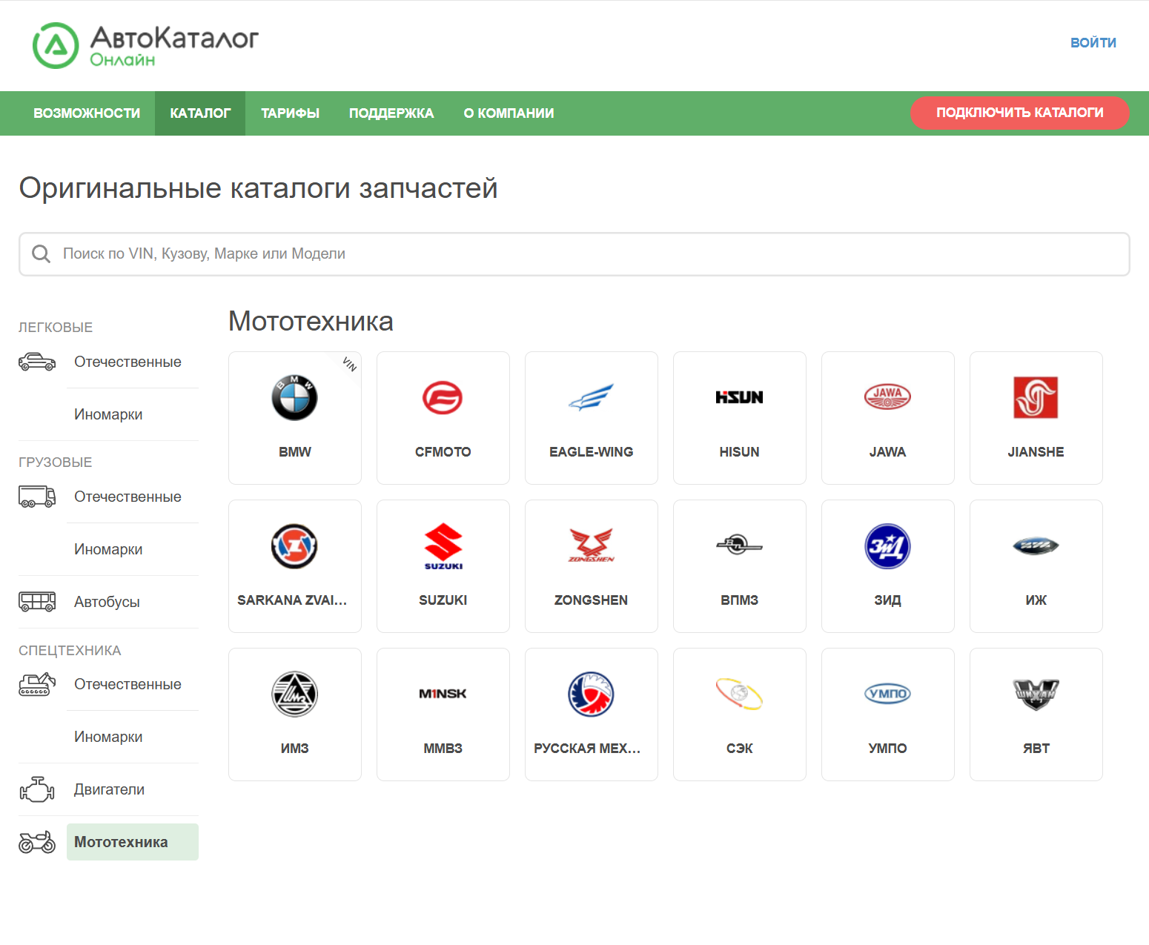Open Отечественные under СПЕЦТЕХНИКА
Image resolution: width=1149 pixels, height=945 pixels.
128,684
